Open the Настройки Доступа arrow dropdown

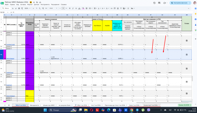[x=190, y=3]
